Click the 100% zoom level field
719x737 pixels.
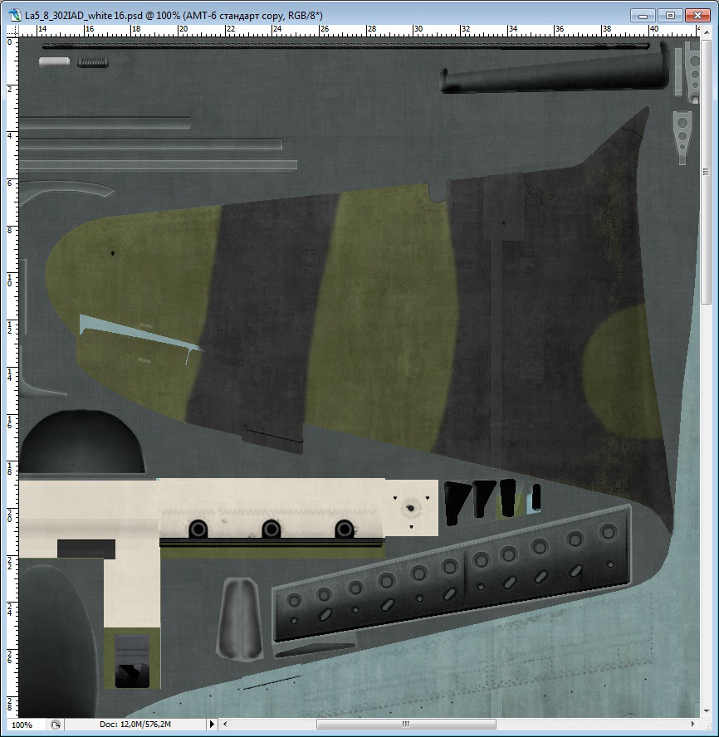[27, 725]
